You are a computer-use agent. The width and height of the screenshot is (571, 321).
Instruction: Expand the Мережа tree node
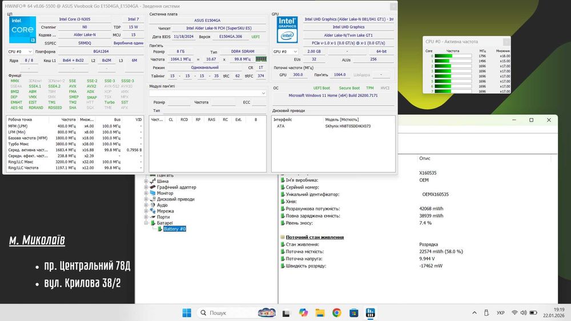pyautogui.click(x=146, y=211)
